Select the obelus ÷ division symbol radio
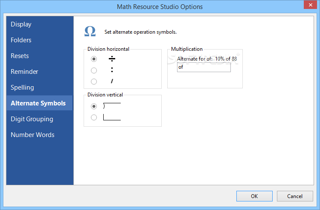This screenshot has width=320, height=210. pos(94,59)
